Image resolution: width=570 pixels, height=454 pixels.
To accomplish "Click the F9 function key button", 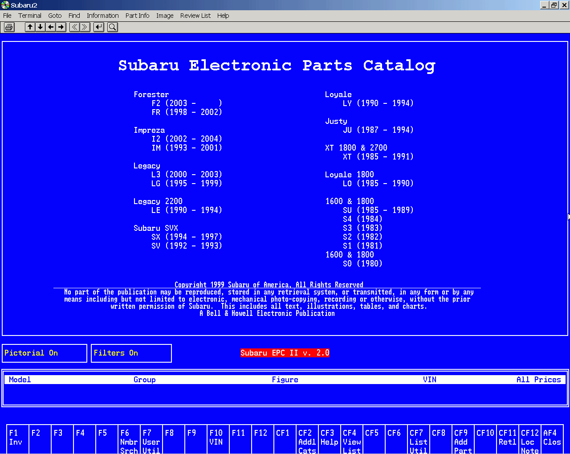I will pyautogui.click(x=196, y=439).
